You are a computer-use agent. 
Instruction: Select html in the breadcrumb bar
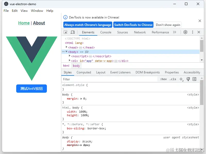coord(66,66)
